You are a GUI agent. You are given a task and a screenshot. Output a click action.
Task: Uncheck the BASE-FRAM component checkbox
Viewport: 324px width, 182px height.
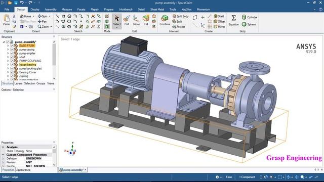[x=12, y=45]
